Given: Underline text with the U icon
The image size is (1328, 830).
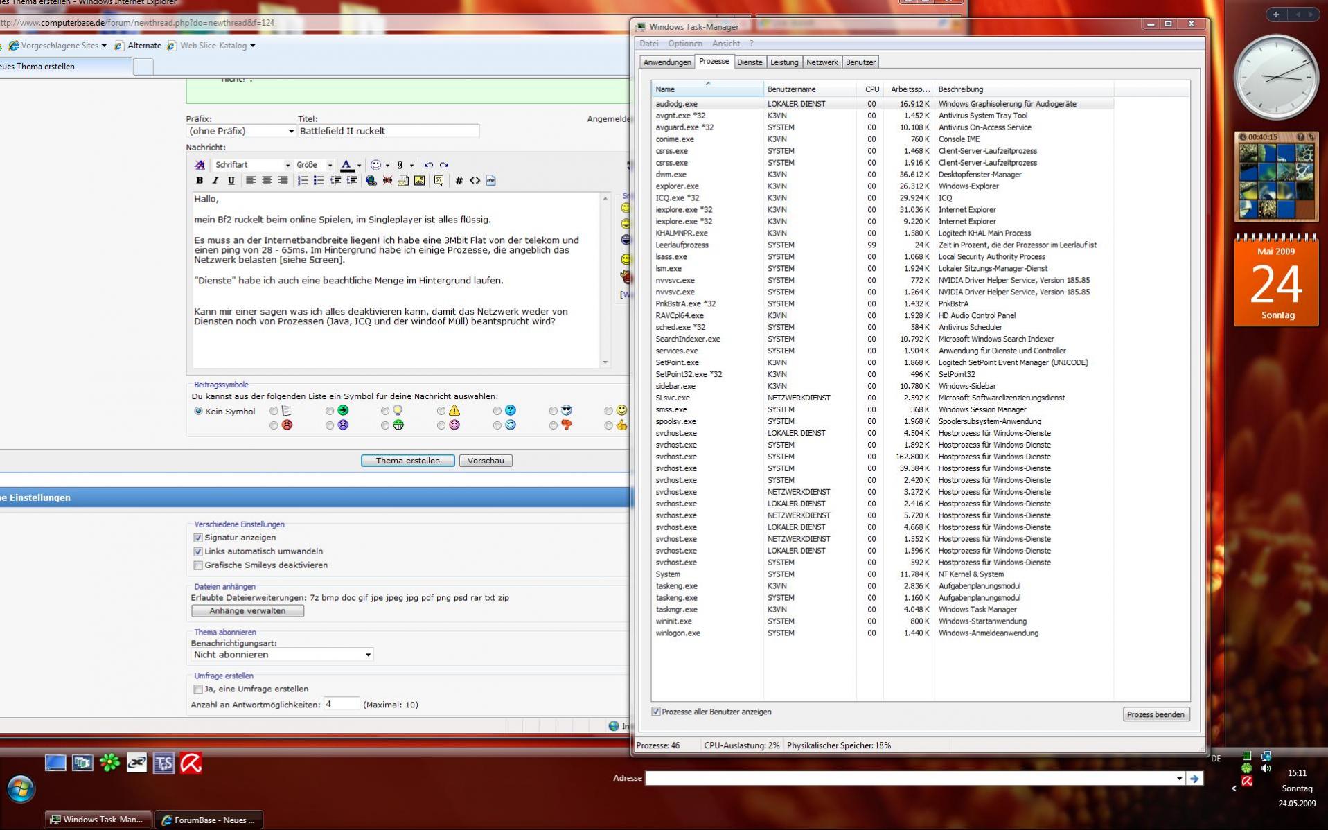Looking at the screenshot, I should click(x=231, y=181).
